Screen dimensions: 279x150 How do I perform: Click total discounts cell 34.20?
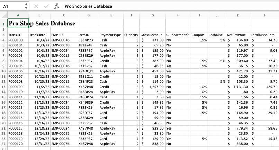click(264, 40)
